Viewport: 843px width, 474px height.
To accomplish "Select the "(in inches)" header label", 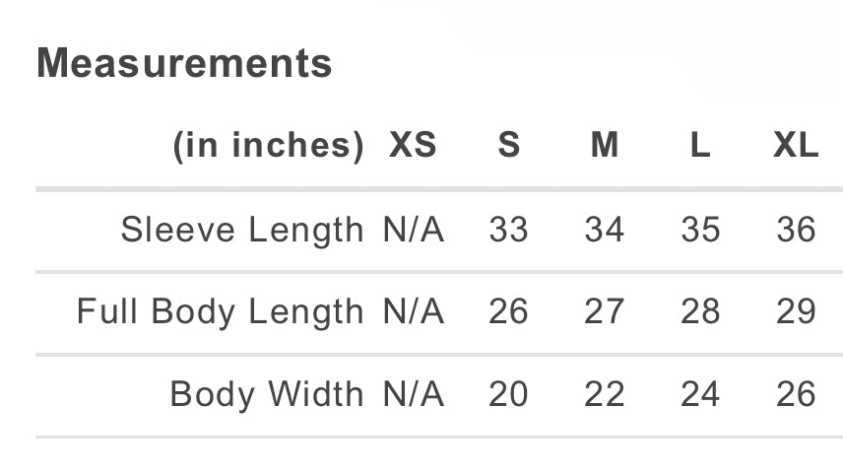I will coord(268,146).
